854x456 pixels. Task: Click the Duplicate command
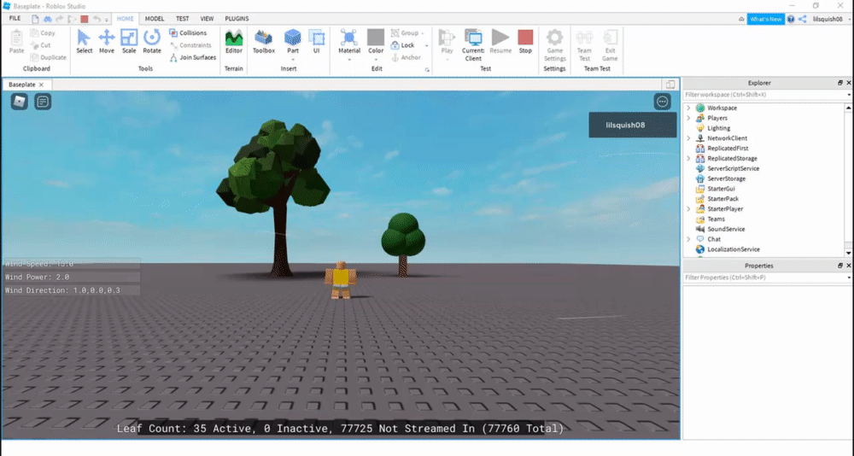49,57
